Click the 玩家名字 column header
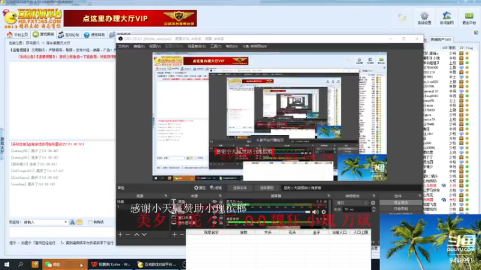 212,232
